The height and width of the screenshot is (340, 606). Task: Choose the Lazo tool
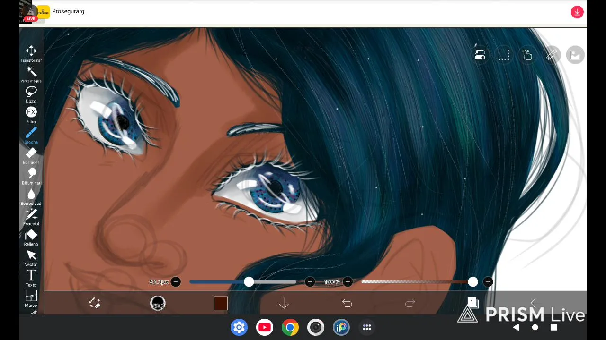tap(31, 94)
